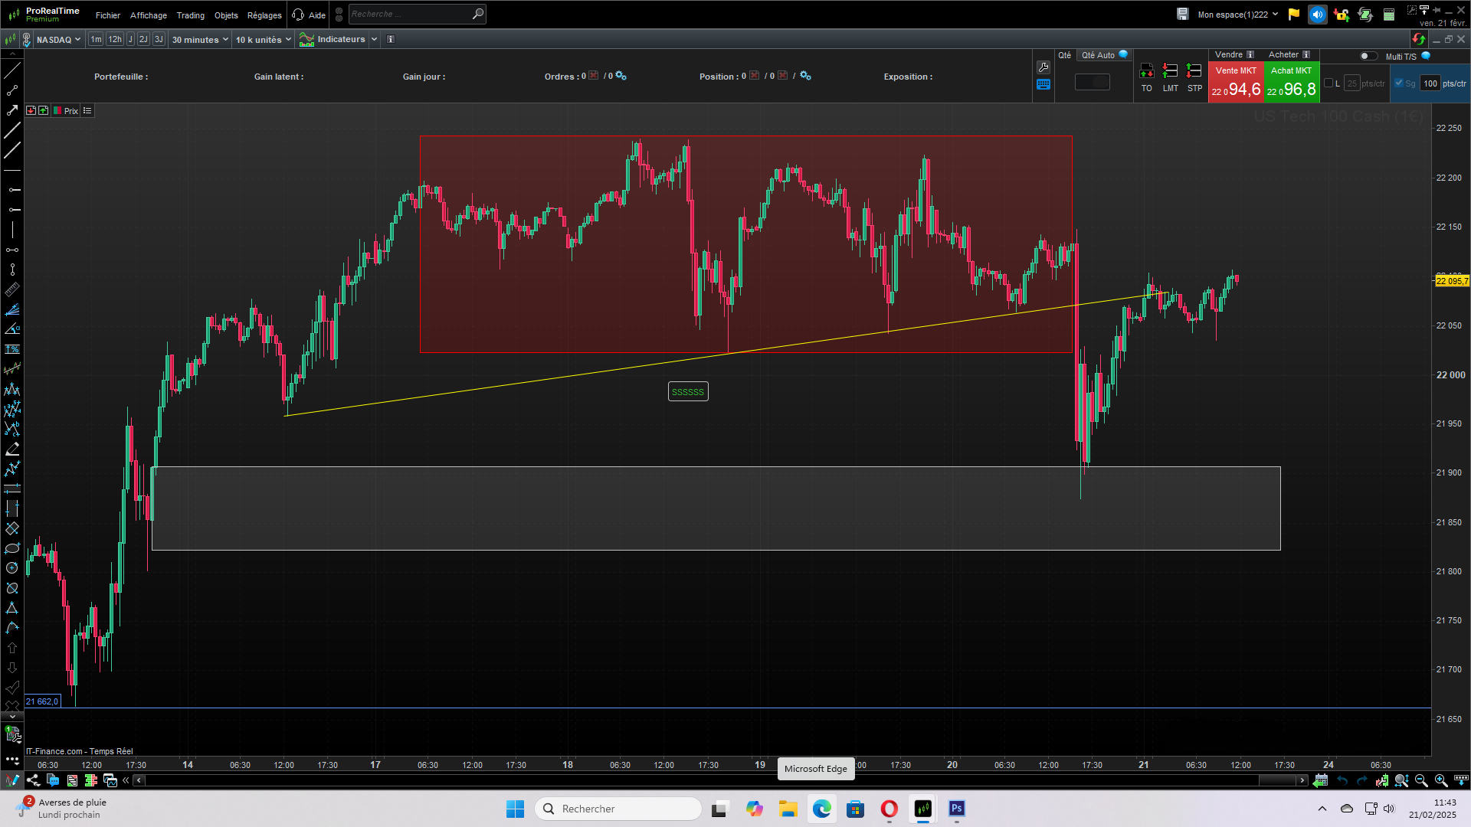This screenshot has width=1471, height=827.
Task: Select the Fibonacci percent tool in sidebar
Action: point(12,349)
